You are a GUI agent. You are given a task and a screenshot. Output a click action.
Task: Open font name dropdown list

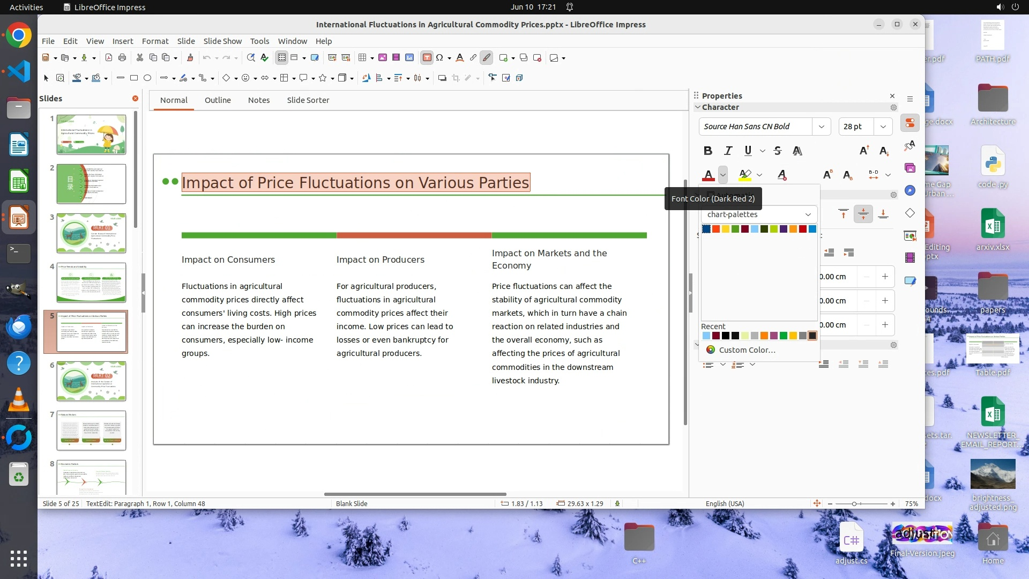click(x=821, y=127)
